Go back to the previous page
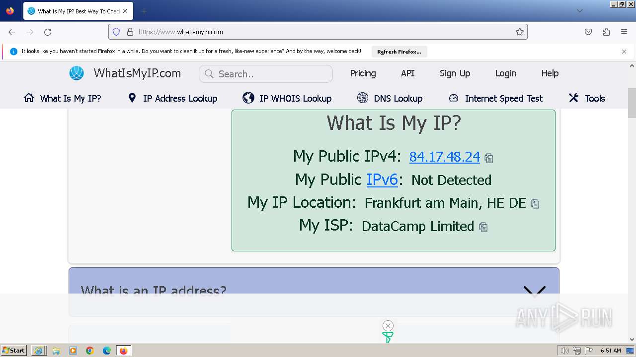The image size is (636, 357). (x=12, y=32)
